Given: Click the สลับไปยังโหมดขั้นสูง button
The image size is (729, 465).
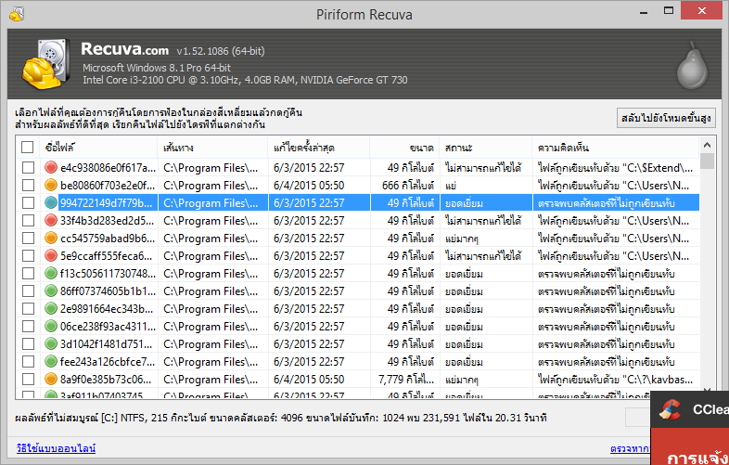Looking at the screenshot, I should [x=666, y=118].
